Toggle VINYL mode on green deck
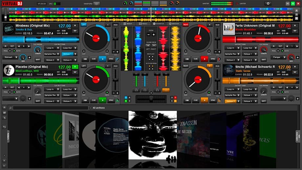This screenshot has height=170, width=302. [x=107, y=93]
